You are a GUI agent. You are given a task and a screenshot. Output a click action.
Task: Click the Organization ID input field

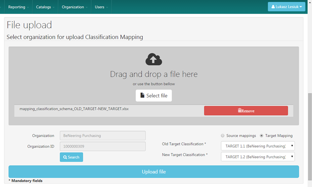(x=102, y=146)
